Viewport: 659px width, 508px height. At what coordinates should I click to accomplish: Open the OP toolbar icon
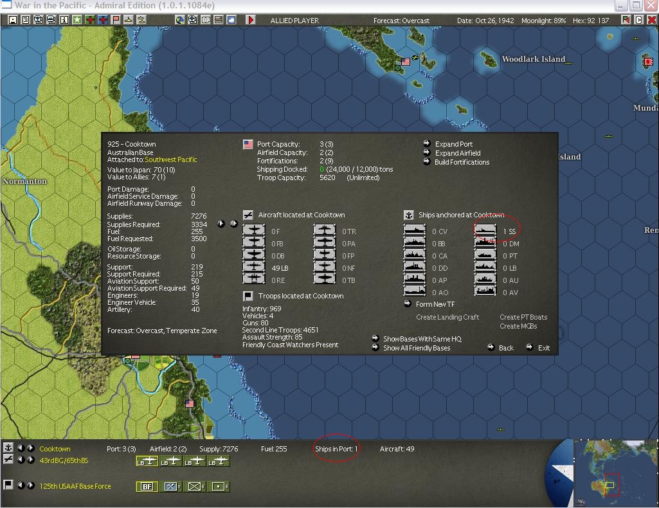point(206,20)
